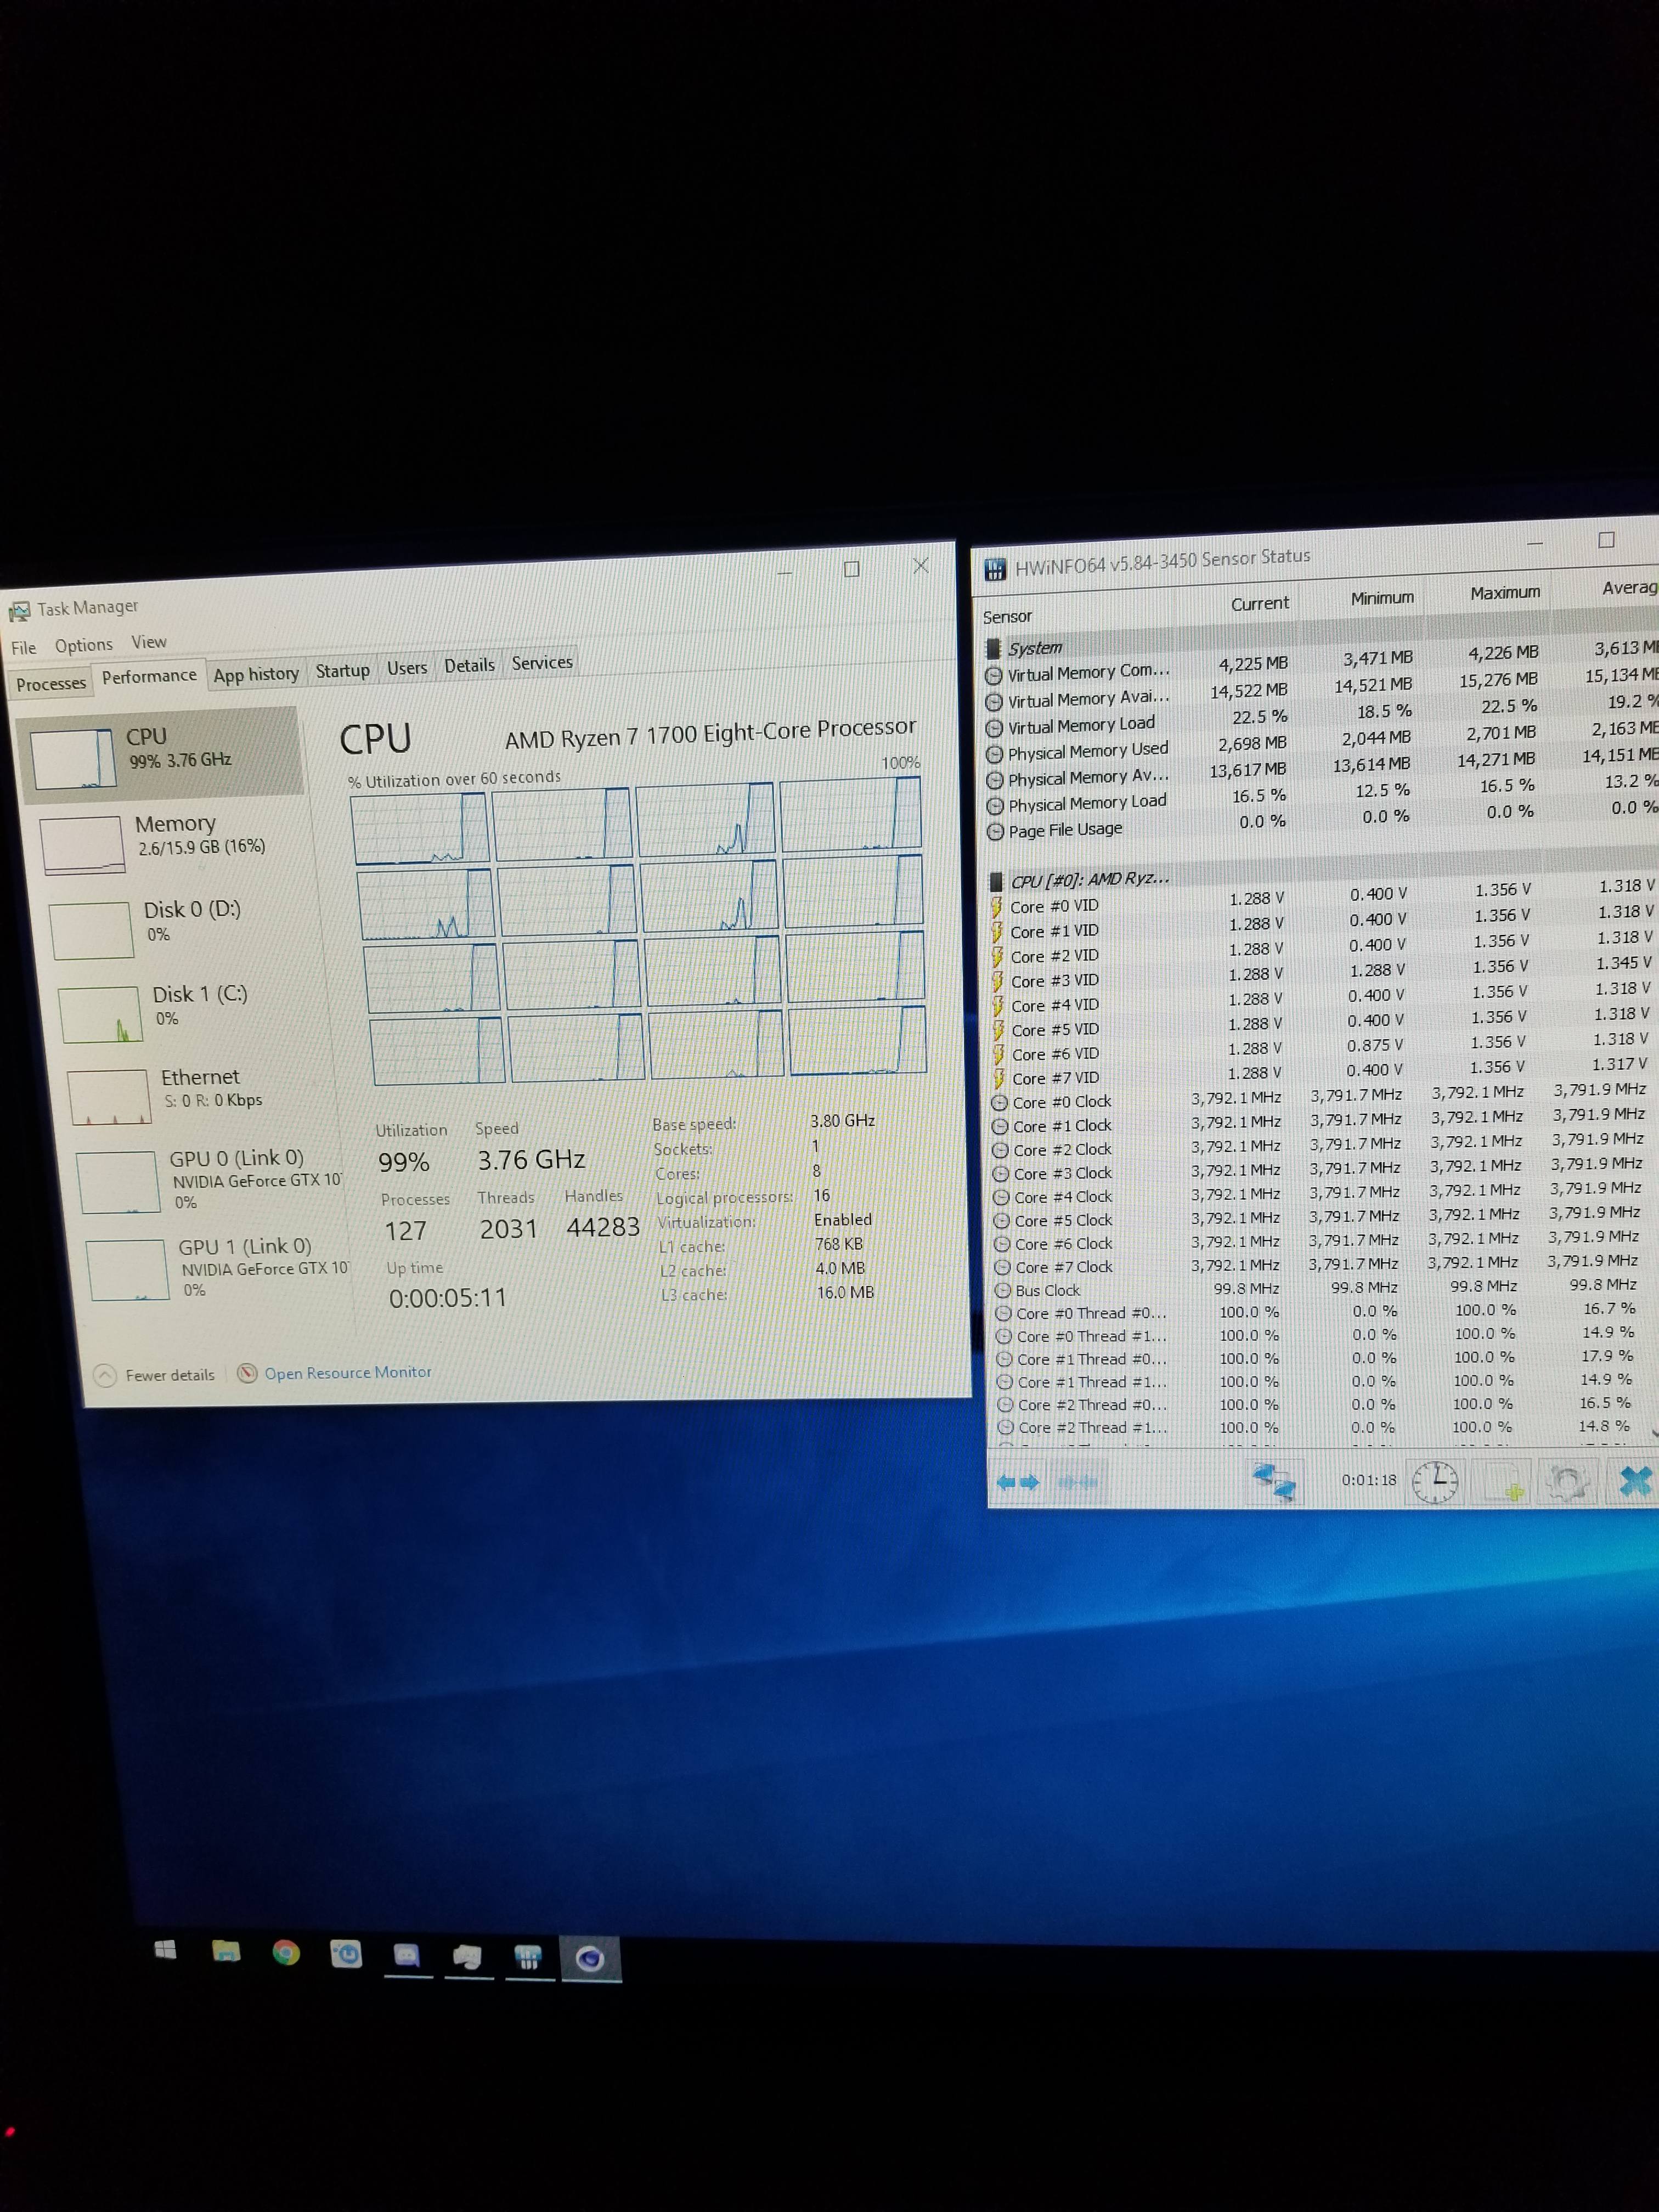
Task: Switch to the Startup tab
Action: pos(342,670)
